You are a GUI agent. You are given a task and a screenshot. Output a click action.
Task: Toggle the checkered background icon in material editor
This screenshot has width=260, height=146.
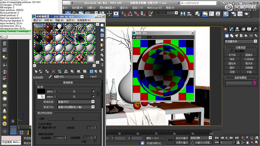102,35
